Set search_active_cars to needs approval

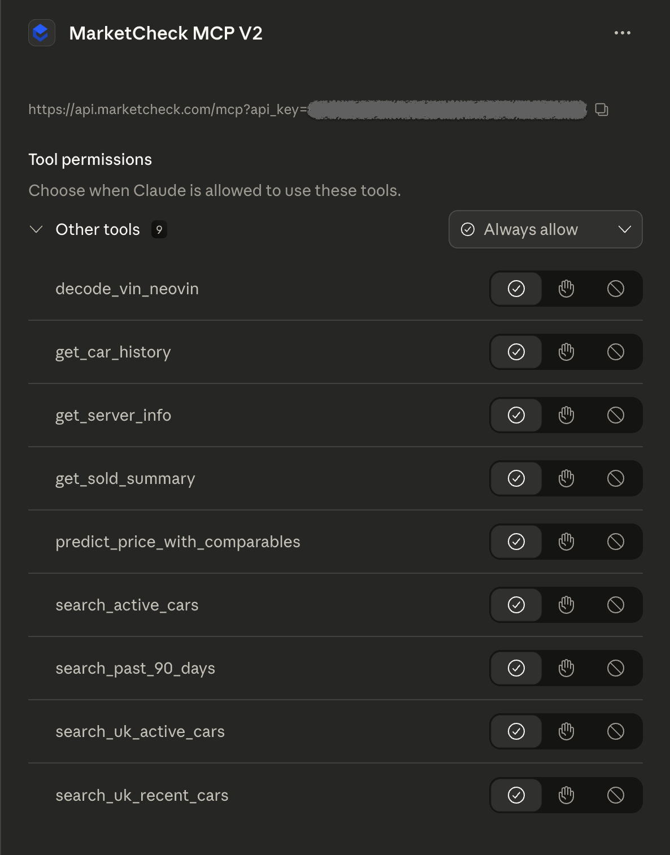[566, 605]
